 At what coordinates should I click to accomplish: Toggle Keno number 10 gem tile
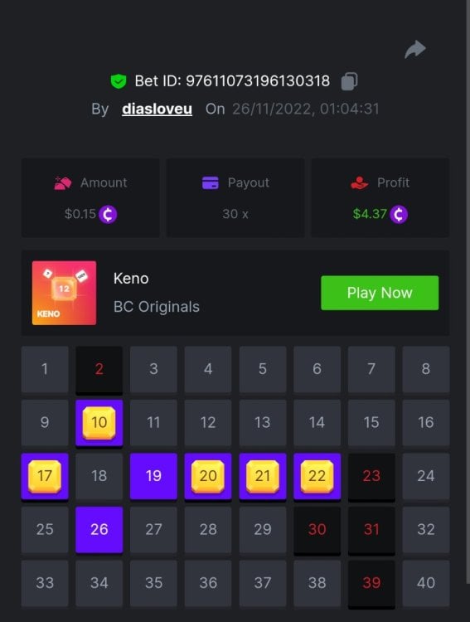pos(99,423)
